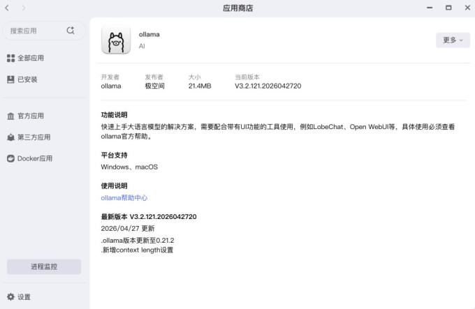Open 设置 settings page

click(24, 297)
